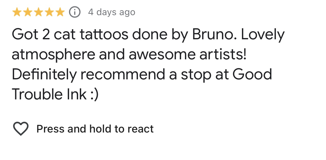Click the shop name "Trouble Ink"

point(49,94)
